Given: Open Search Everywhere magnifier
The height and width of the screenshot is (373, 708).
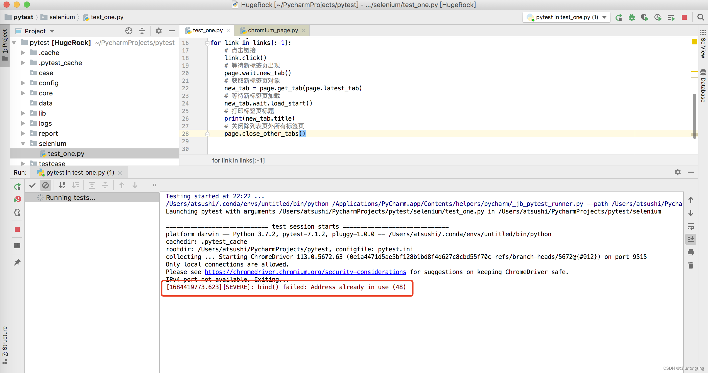Looking at the screenshot, I should tap(701, 17).
